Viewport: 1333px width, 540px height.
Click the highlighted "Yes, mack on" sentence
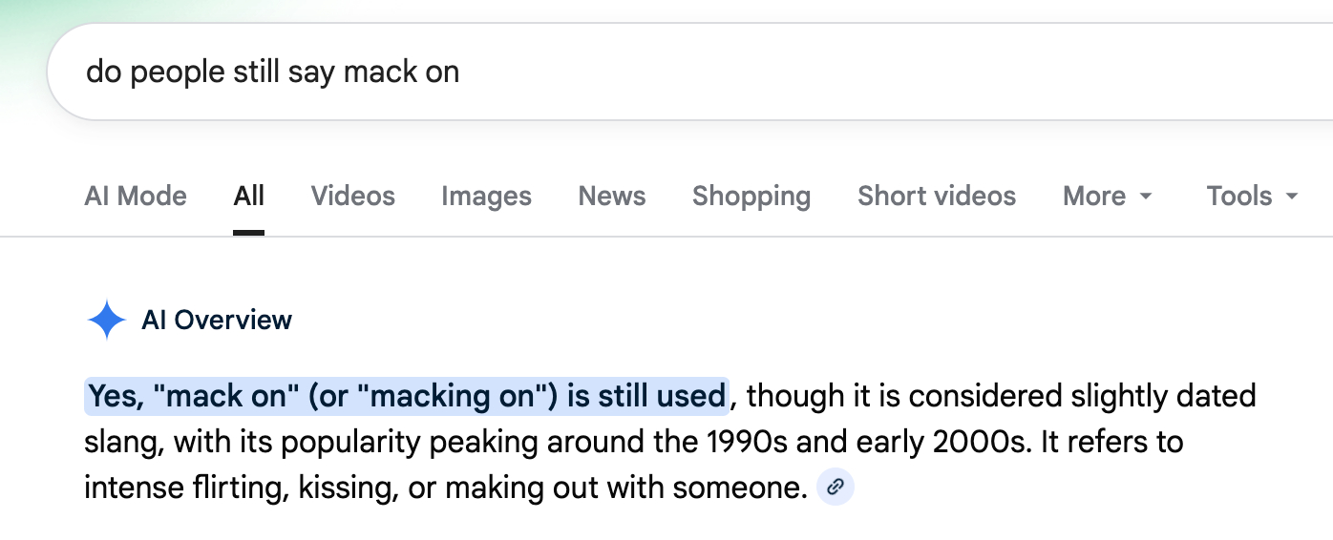406,396
